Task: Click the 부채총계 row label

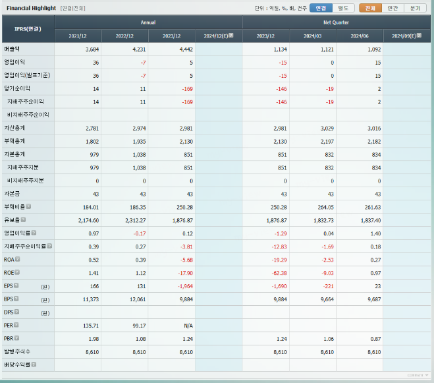Action: coord(14,141)
